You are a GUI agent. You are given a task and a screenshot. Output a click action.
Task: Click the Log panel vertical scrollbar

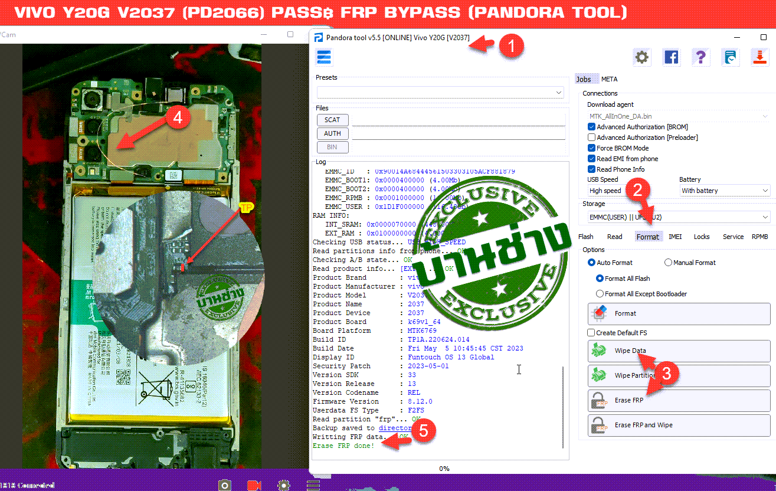564,407
